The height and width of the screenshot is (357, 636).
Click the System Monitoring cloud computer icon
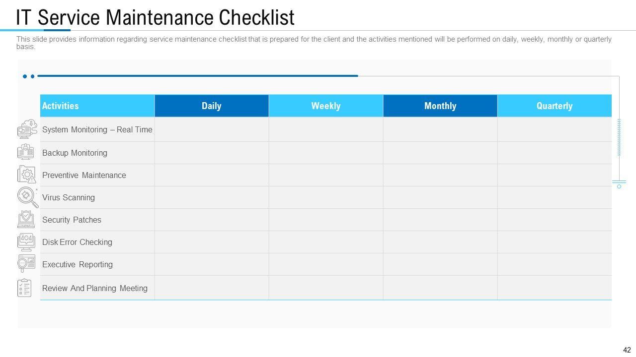coord(27,129)
